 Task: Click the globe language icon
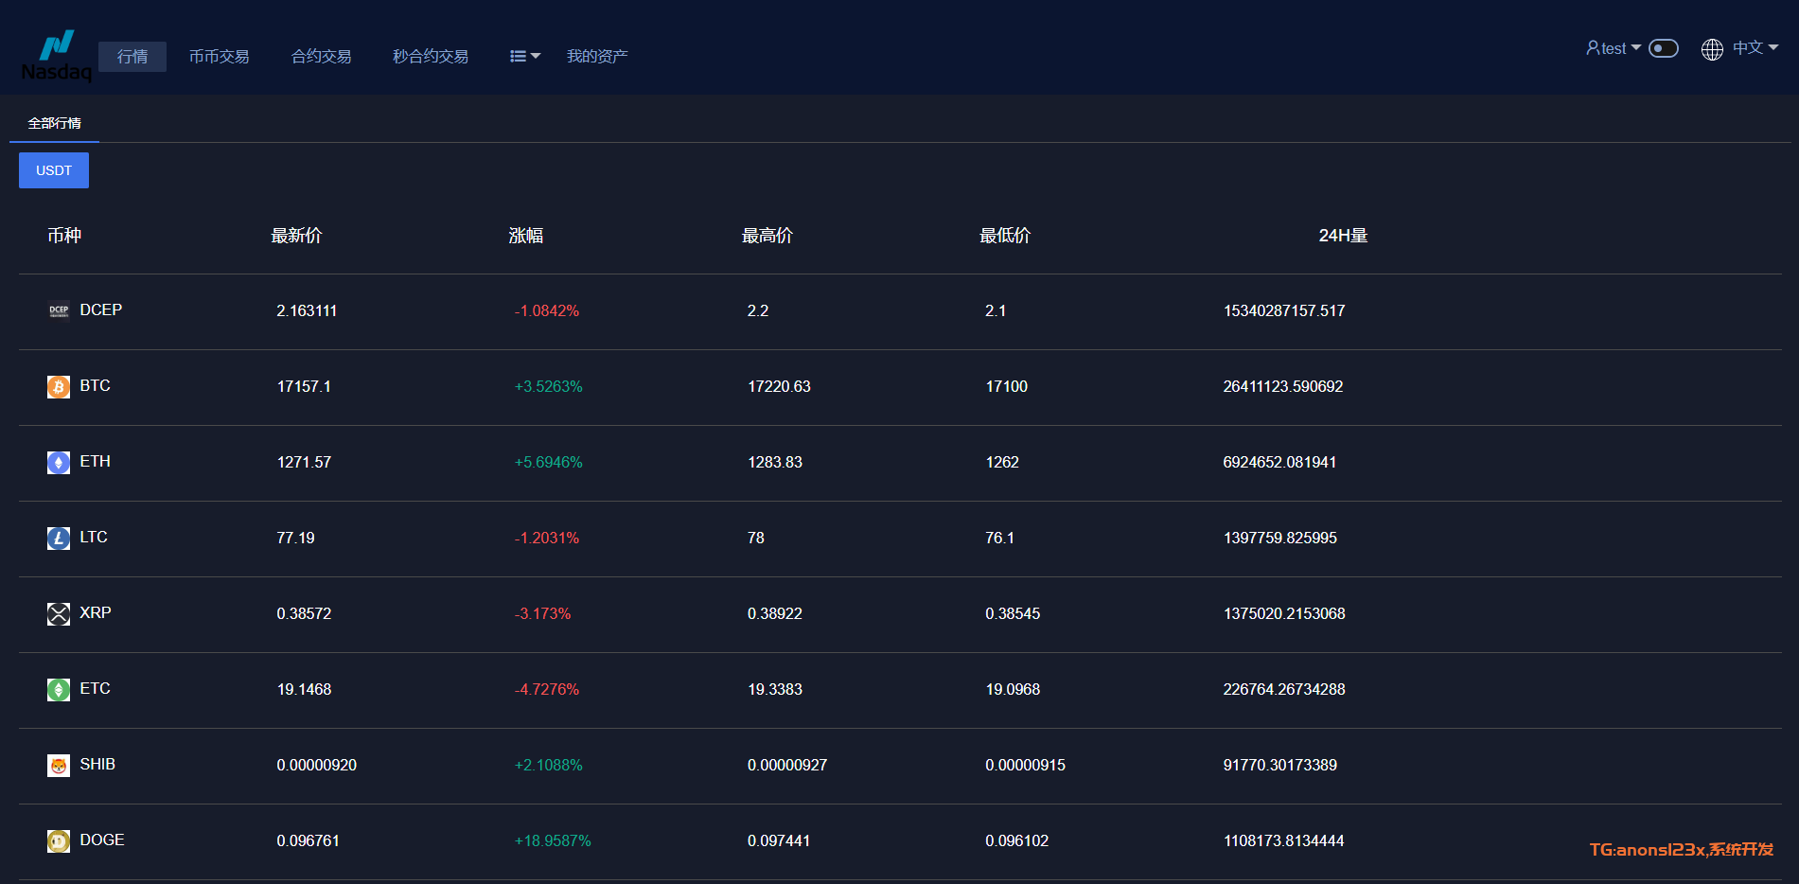(1712, 49)
